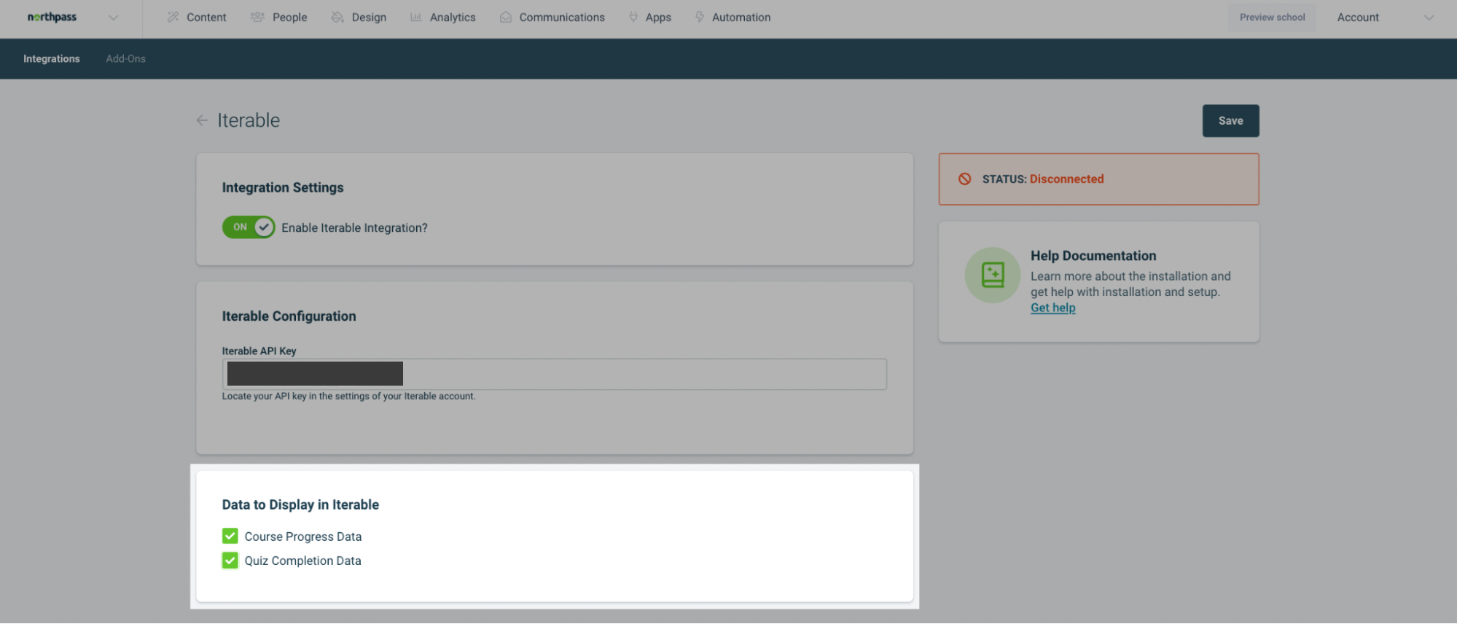The height and width of the screenshot is (624, 1457).
Task: Click the Save button
Action: point(1230,121)
